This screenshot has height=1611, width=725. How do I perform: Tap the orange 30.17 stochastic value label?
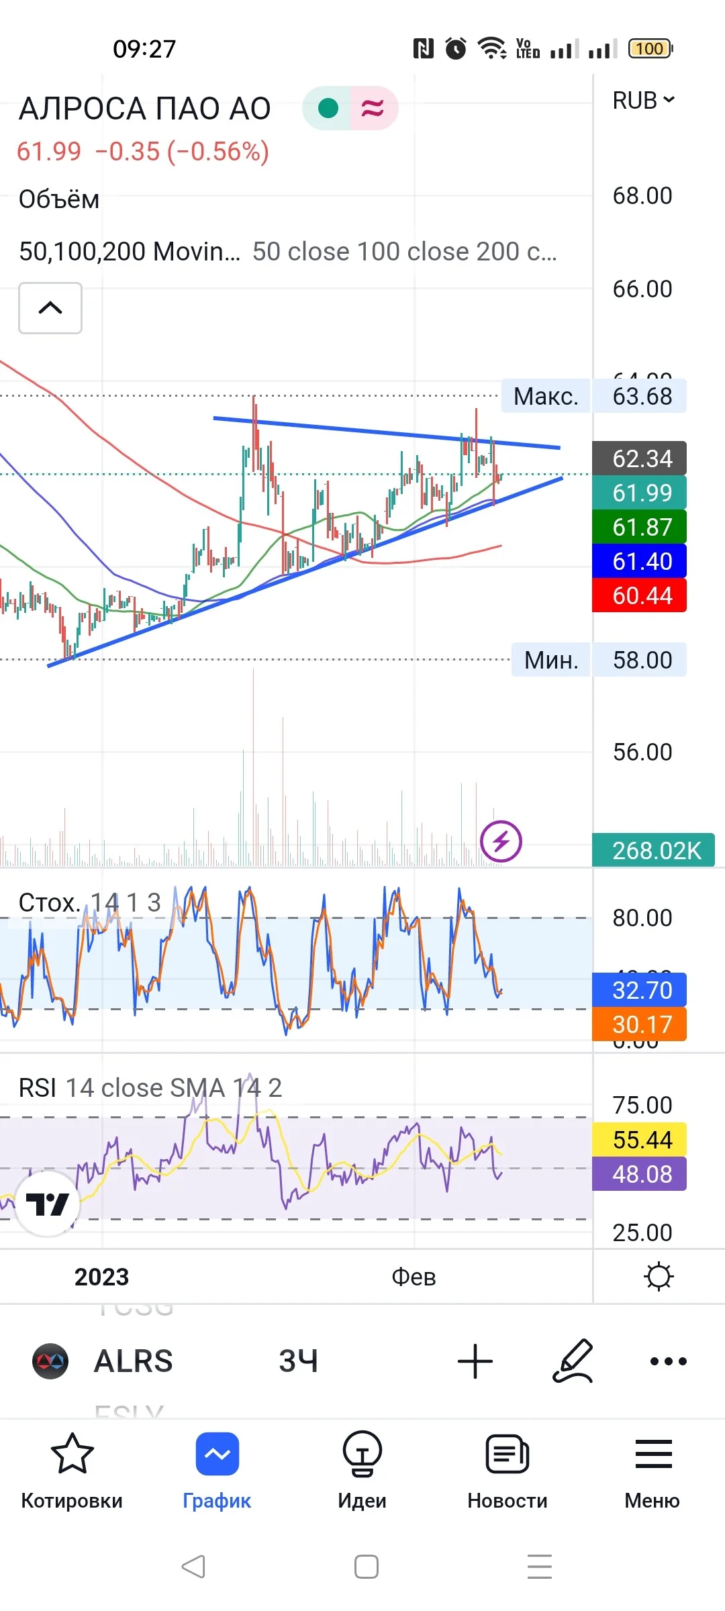[x=639, y=1024]
